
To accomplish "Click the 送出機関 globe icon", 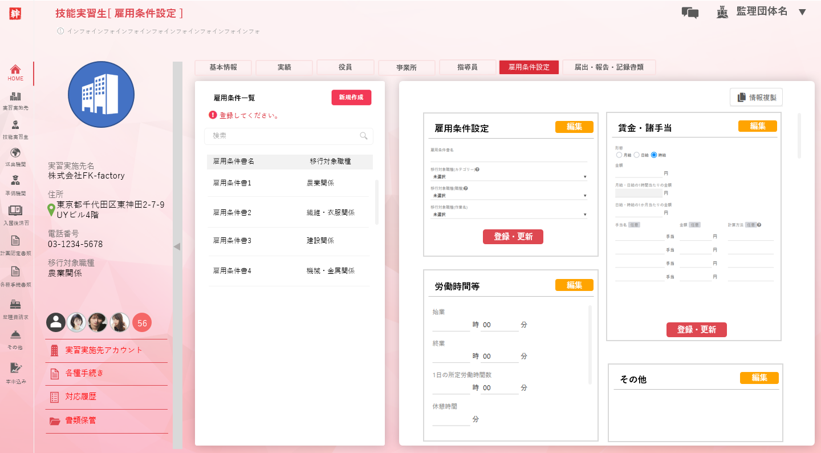I will pos(15,153).
